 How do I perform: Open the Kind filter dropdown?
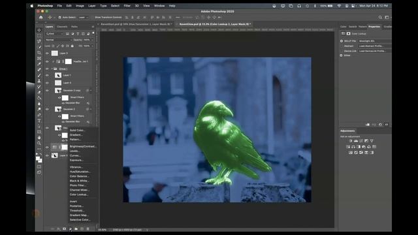[x=55, y=34]
